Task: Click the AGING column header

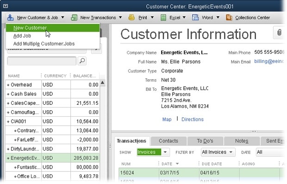Action: tap(249, 164)
